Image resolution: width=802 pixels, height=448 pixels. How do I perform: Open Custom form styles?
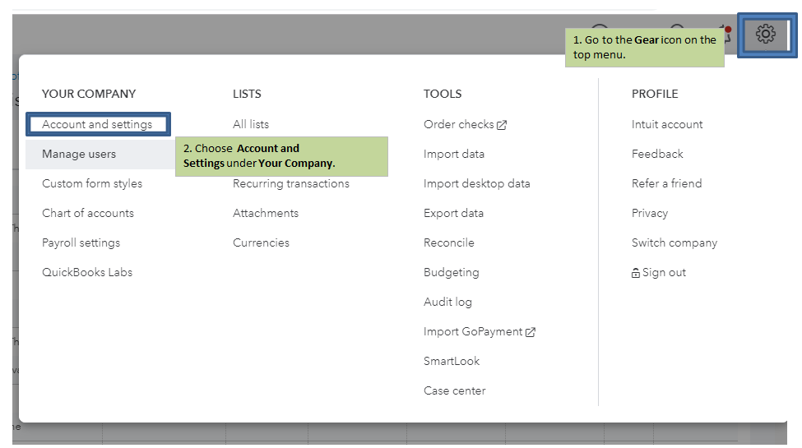click(92, 183)
